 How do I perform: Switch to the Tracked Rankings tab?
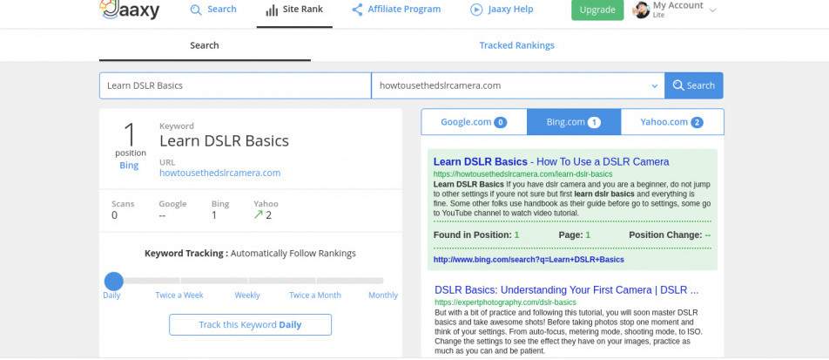(x=516, y=45)
